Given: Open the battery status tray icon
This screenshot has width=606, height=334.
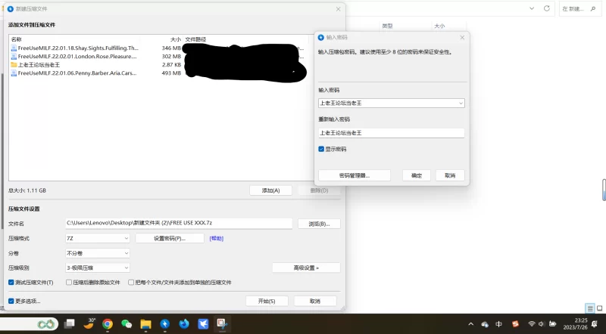Looking at the screenshot, I should [553, 324].
